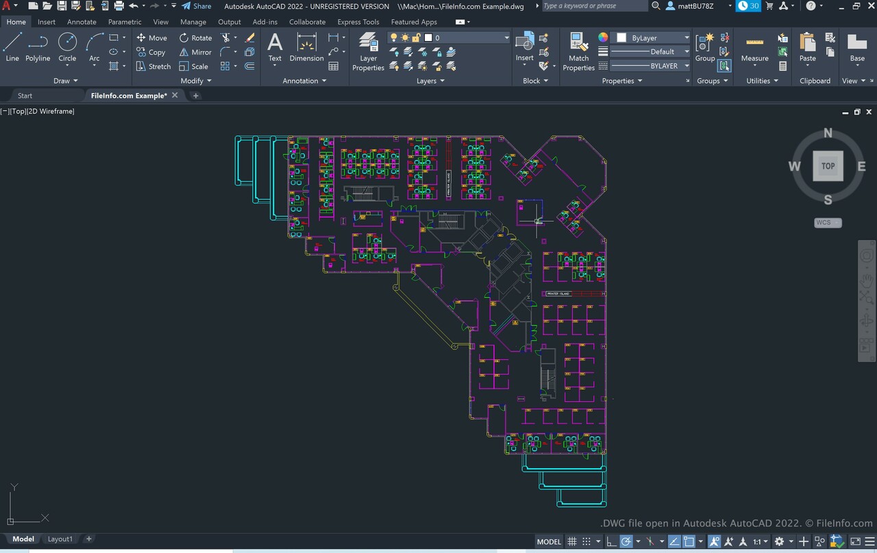
Task: Toggle the drawing grid display in status bar
Action: pos(573,541)
